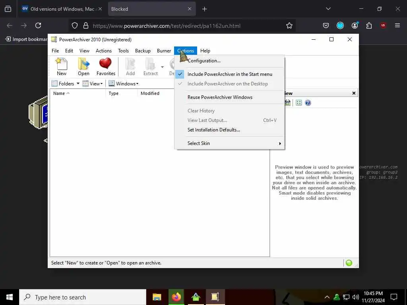Click the Firefox address bar URL
Image resolution: width=407 pixels, height=305 pixels.
(x=167, y=26)
